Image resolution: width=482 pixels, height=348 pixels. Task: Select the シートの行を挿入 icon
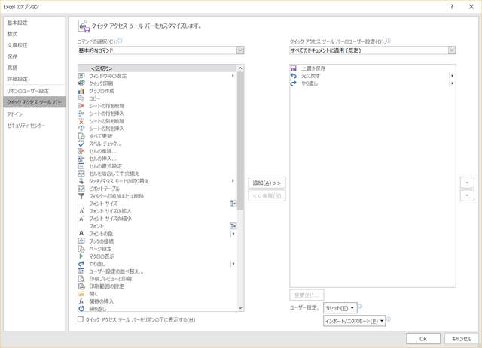click(x=81, y=113)
